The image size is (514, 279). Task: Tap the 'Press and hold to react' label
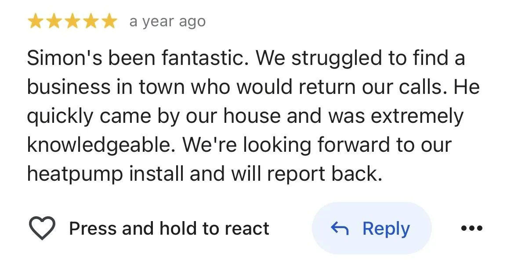pyautogui.click(x=169, y=228)
